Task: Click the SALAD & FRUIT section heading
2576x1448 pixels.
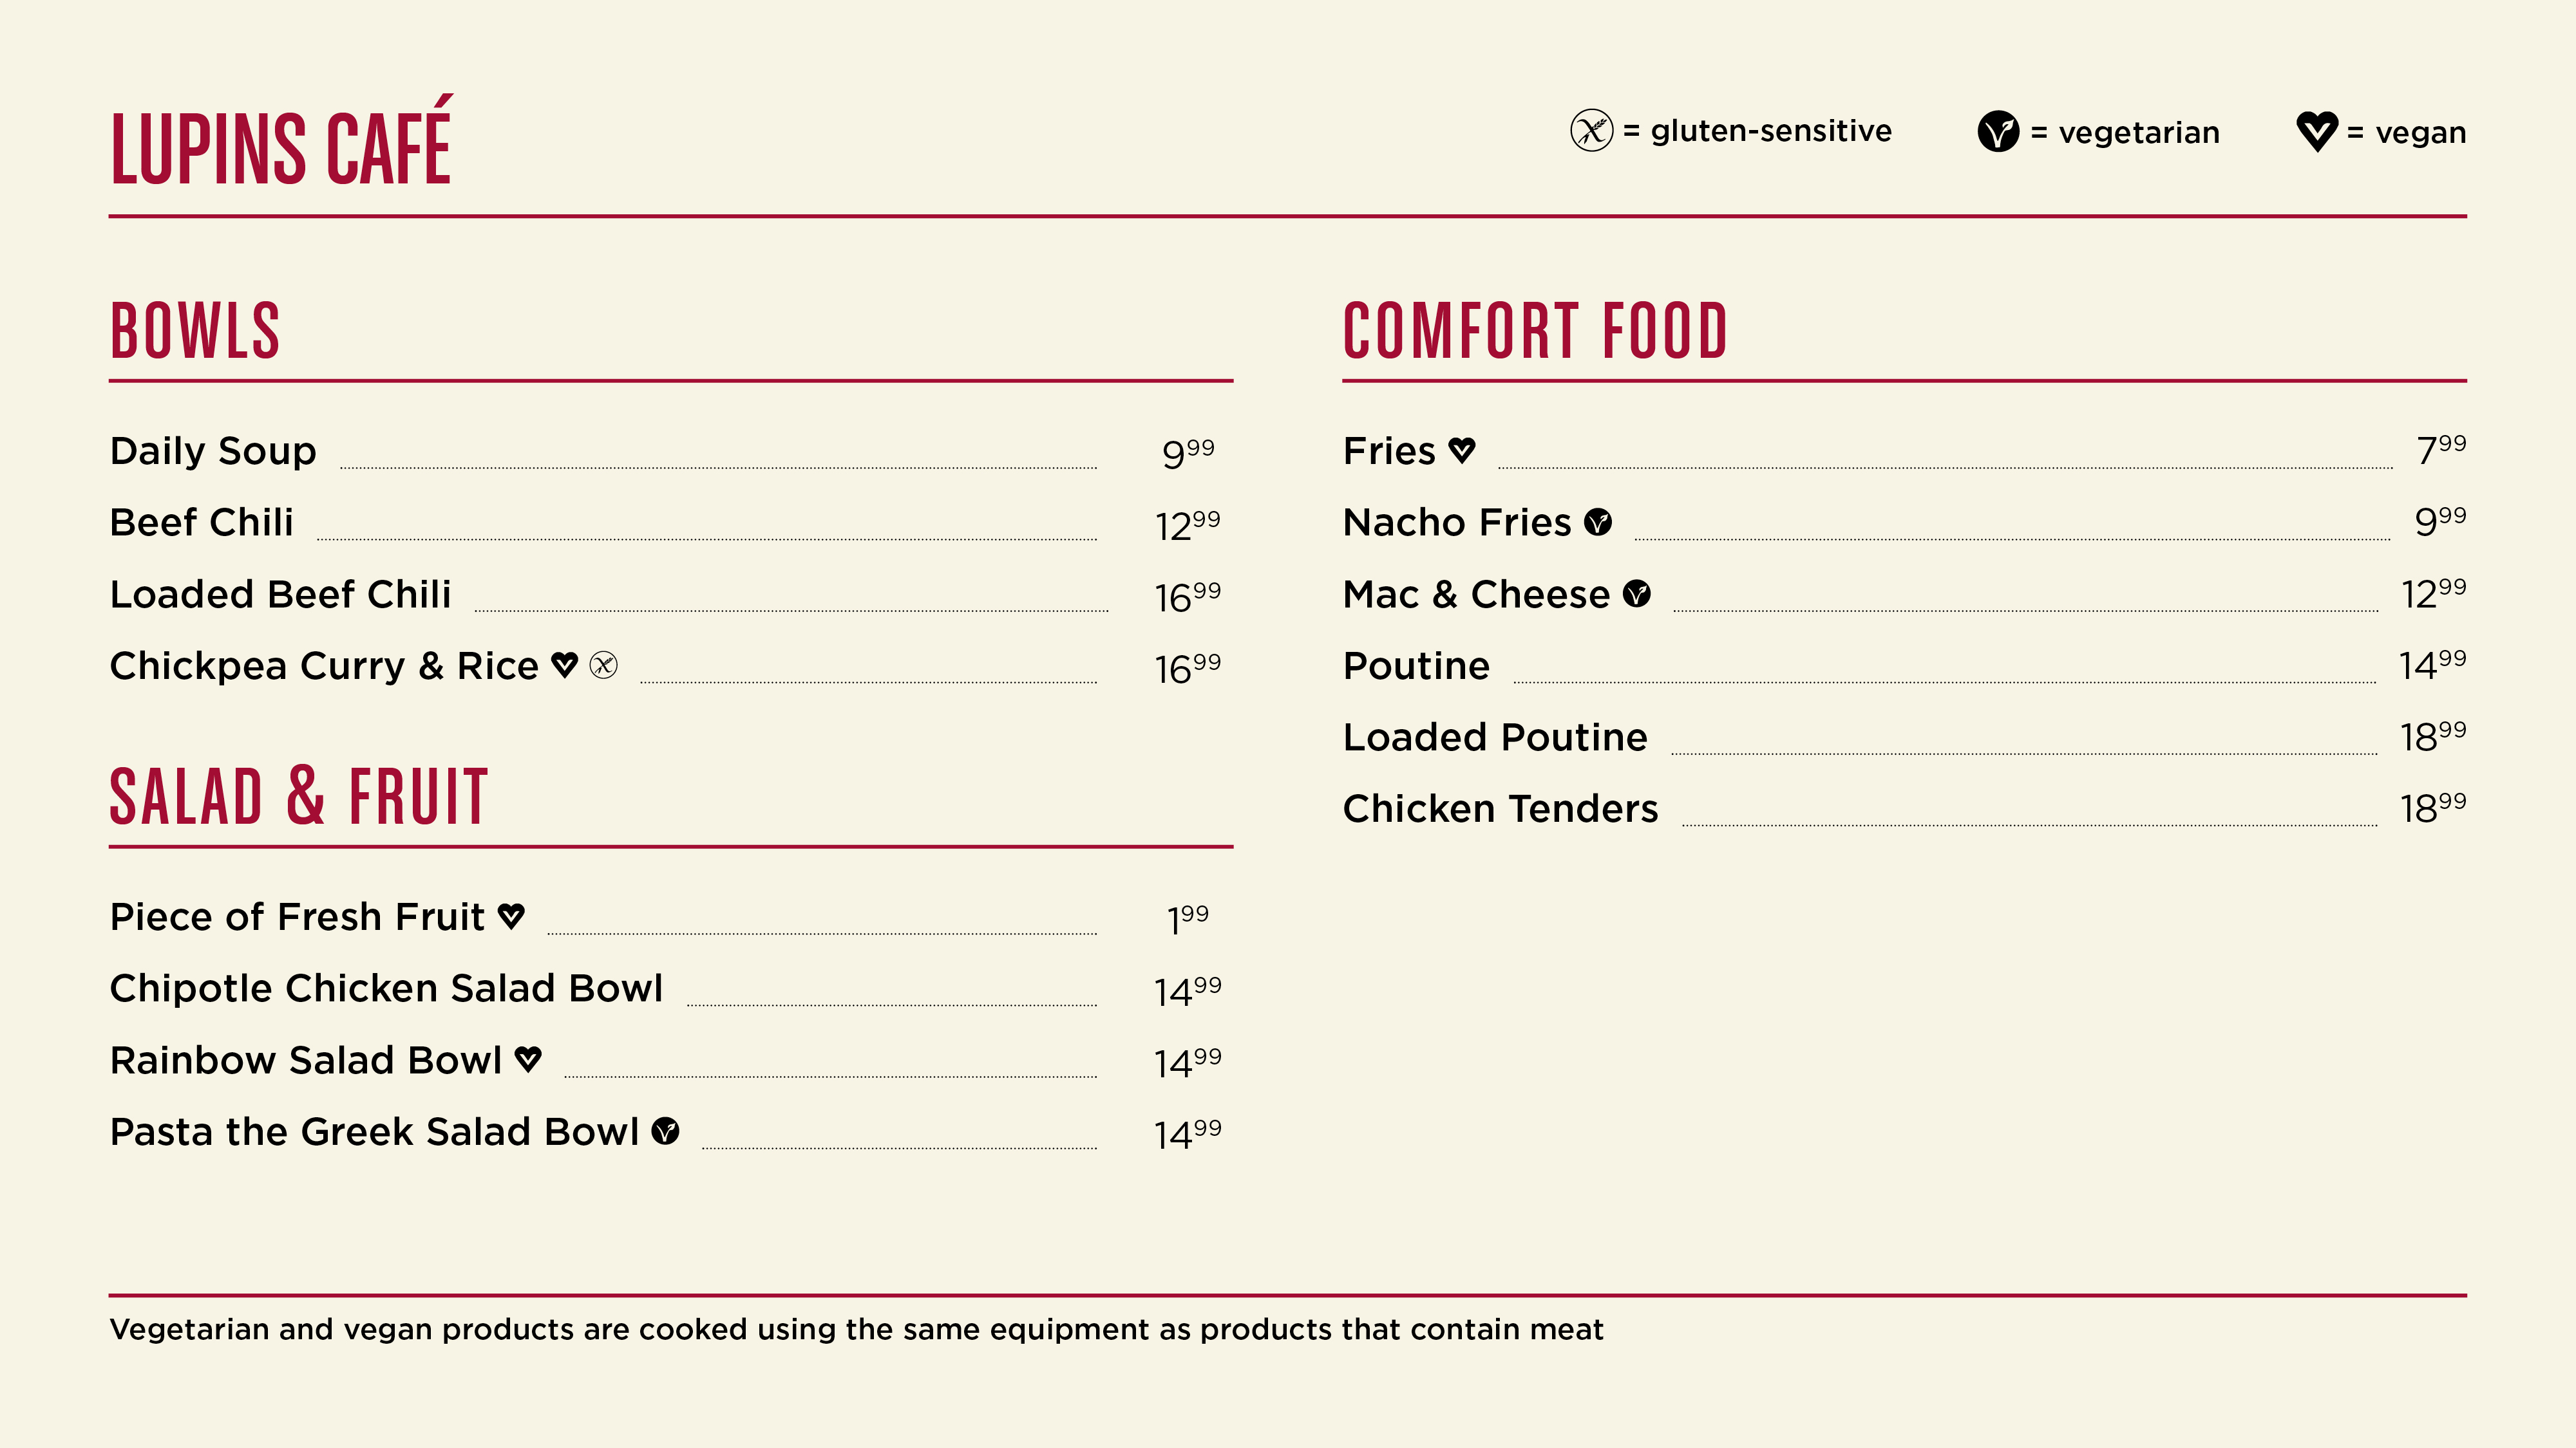Action: click(299, 797)
